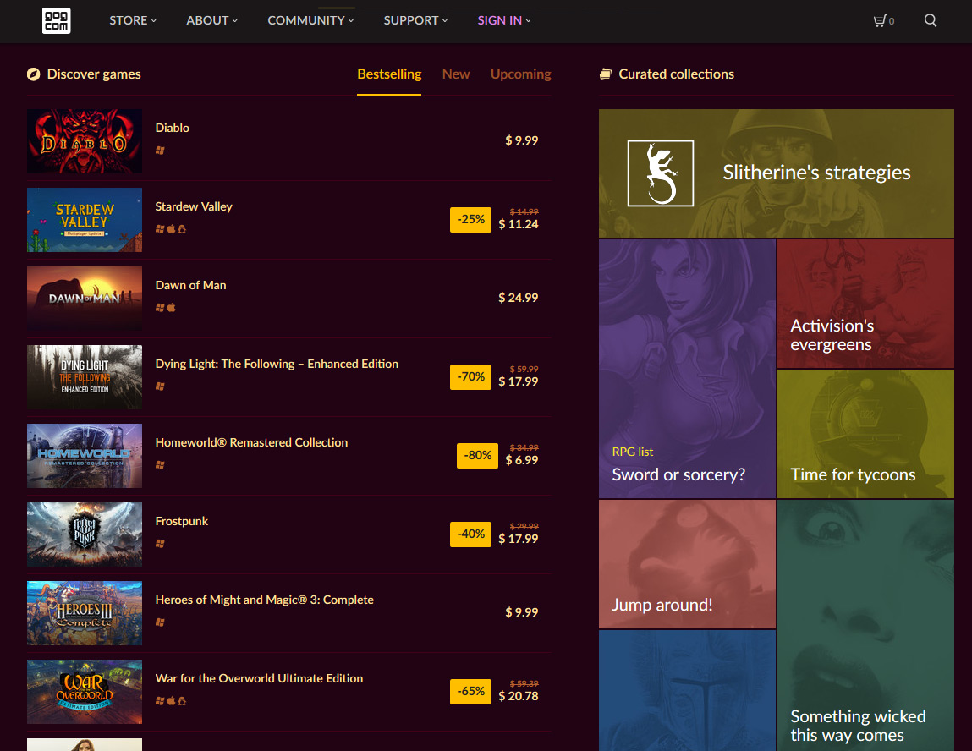Open the Slitherine's strategies collection tile
Screen dimensions: 972x751
776,173
